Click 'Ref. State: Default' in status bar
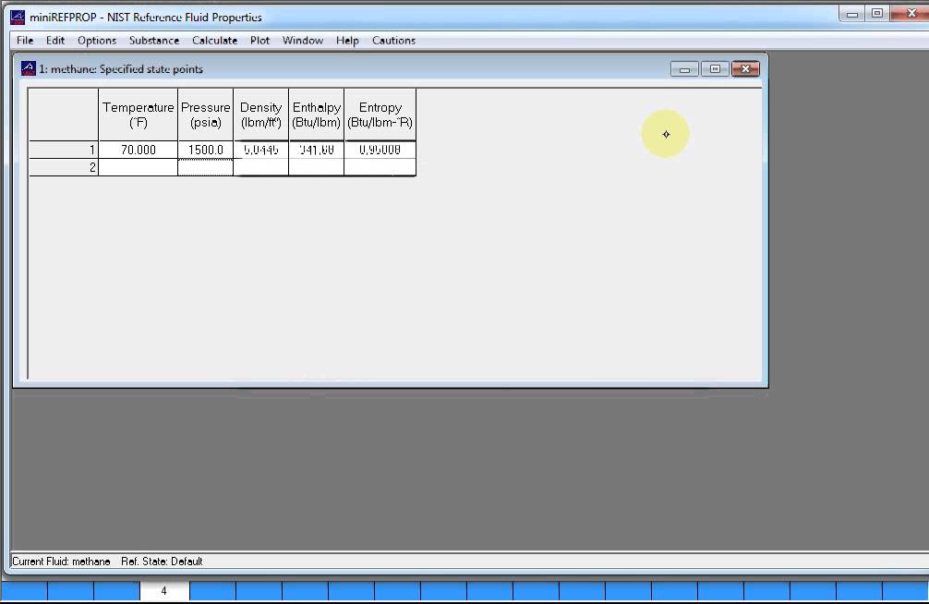 162,562
